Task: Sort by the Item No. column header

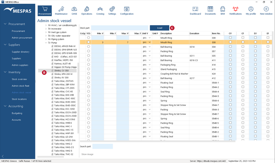Action: [x=217, y=33]
